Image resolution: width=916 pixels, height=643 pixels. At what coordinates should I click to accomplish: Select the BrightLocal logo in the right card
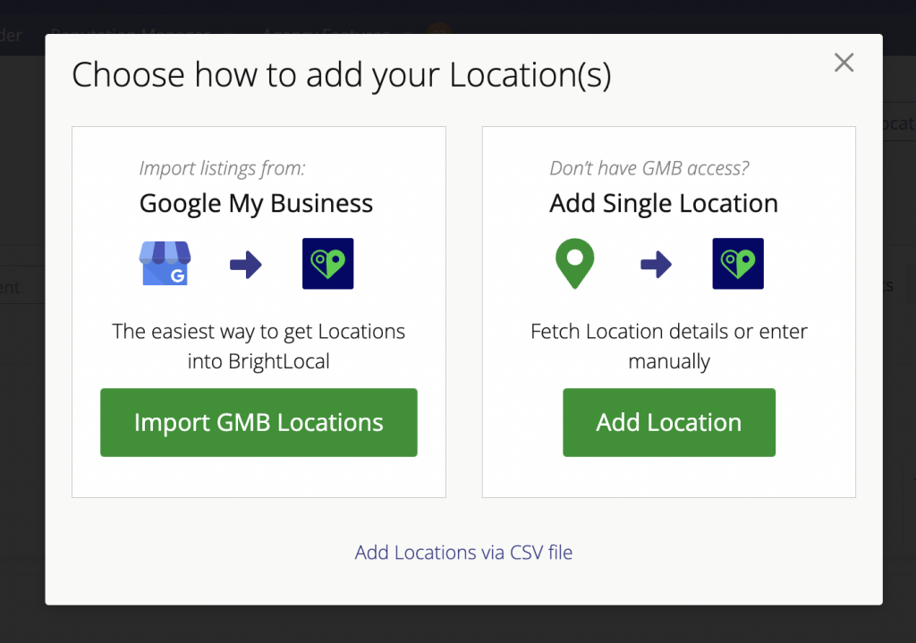pyautogui.click(x=737, y=264)
